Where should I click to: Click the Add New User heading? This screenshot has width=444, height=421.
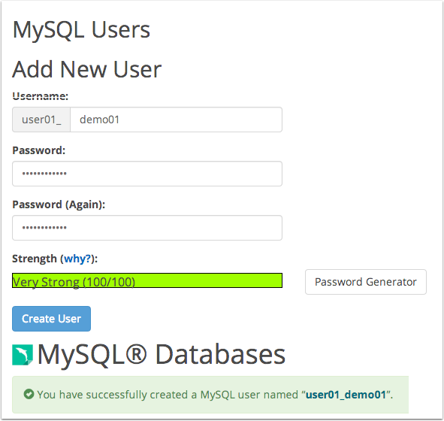tap(87, 69)
